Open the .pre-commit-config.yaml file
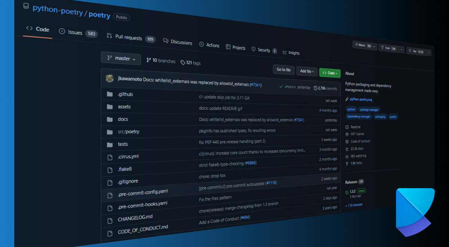This screenshot has height=247, width=449. click(x=143, y=193)
